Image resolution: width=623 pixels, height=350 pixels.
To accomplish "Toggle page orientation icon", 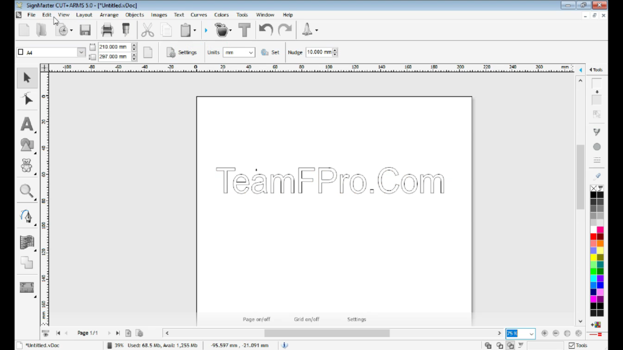I will (x=148, y=52).
